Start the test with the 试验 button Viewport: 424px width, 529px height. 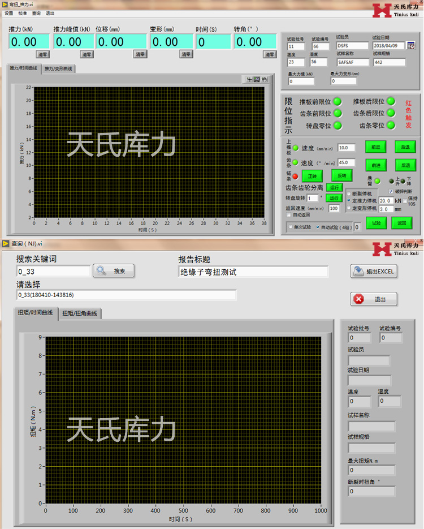coord(376,223)
